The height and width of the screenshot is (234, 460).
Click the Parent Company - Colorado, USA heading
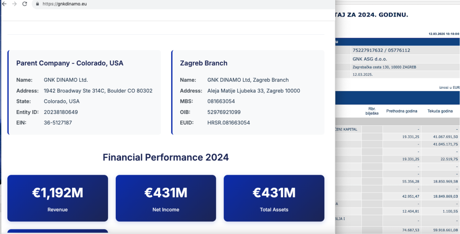pyautogui.click(x=70, y=63)
